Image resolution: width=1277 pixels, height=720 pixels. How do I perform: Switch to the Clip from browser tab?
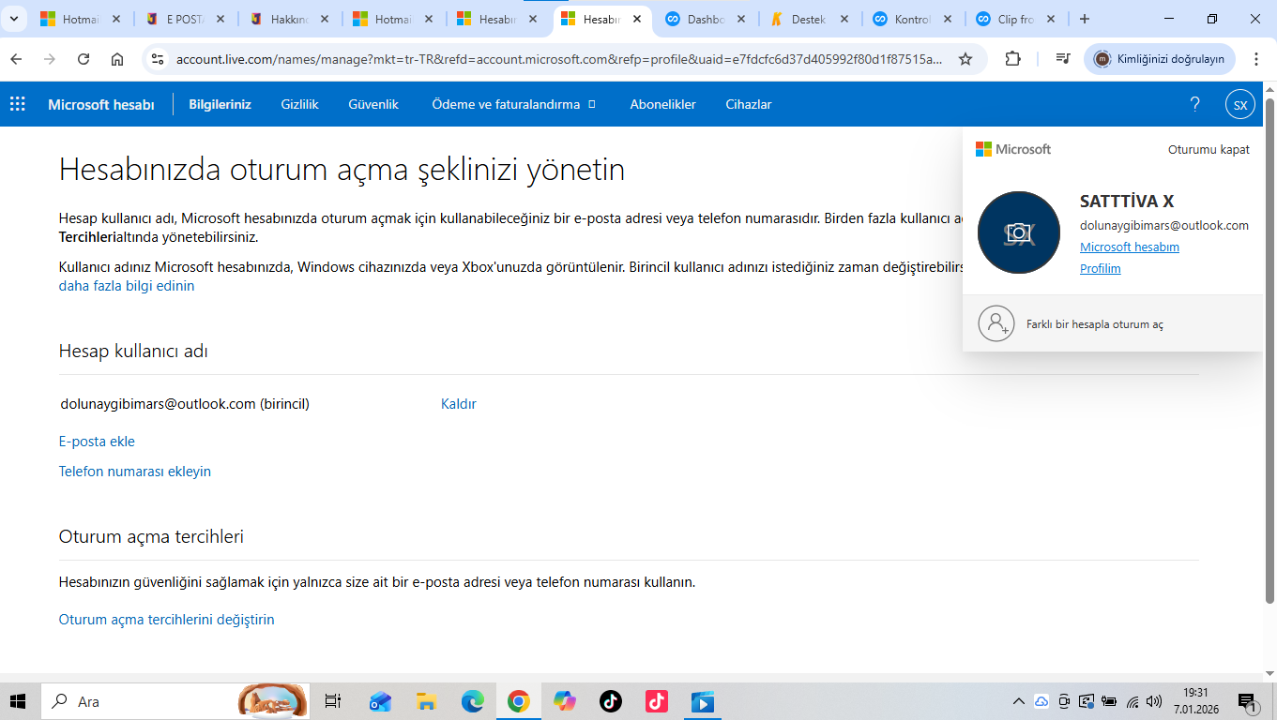(x=1016, y=19)
